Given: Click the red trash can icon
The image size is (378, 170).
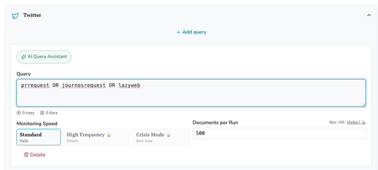Looking at the screenshot, I should [x=26, y=155].
